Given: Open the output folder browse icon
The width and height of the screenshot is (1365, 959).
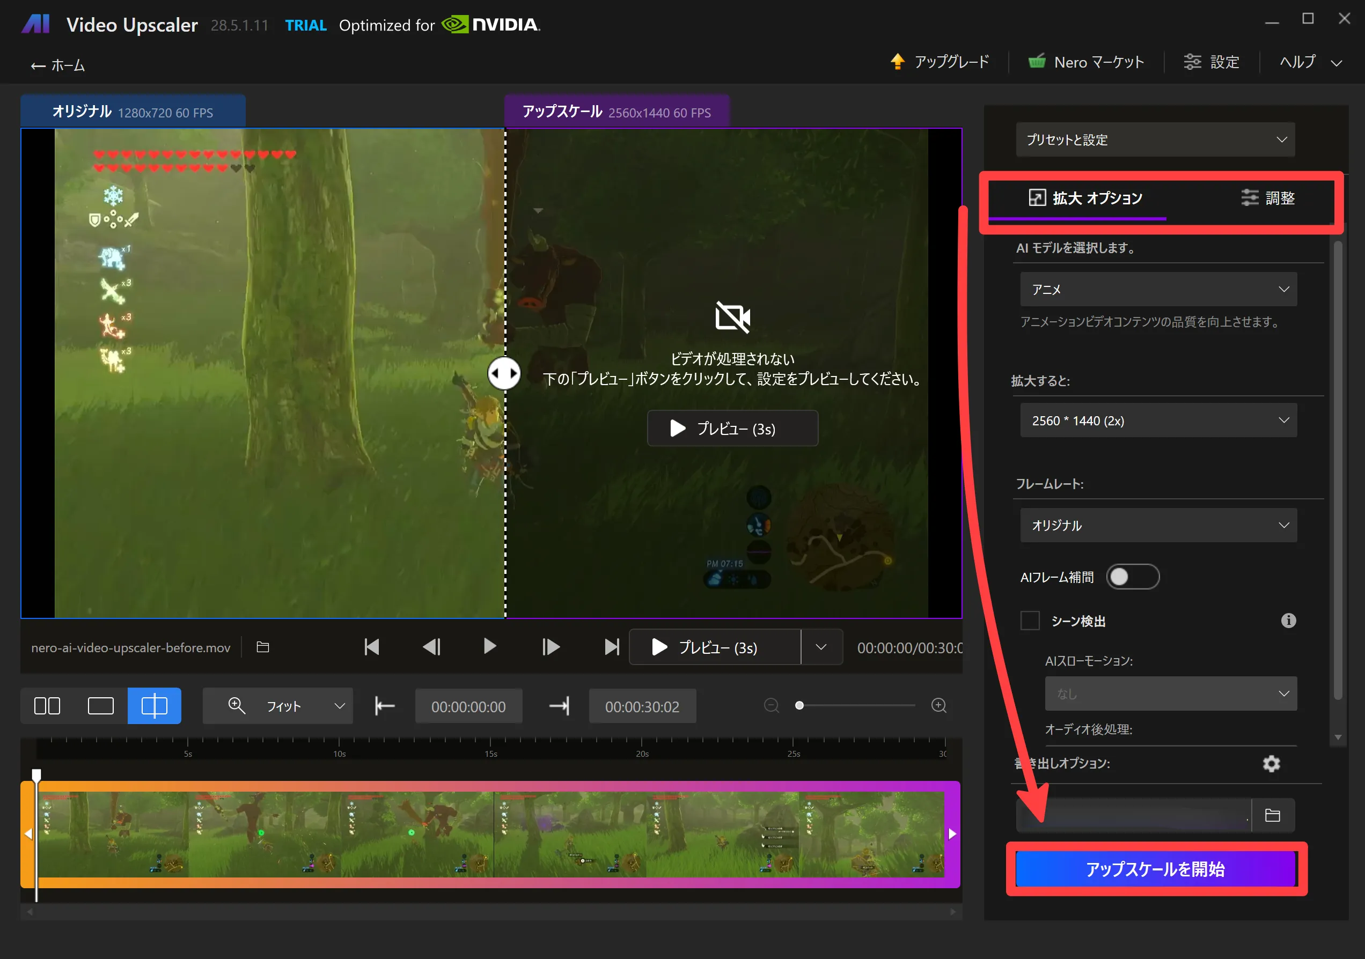Looking at the screenshot, I should (1272, 815).
